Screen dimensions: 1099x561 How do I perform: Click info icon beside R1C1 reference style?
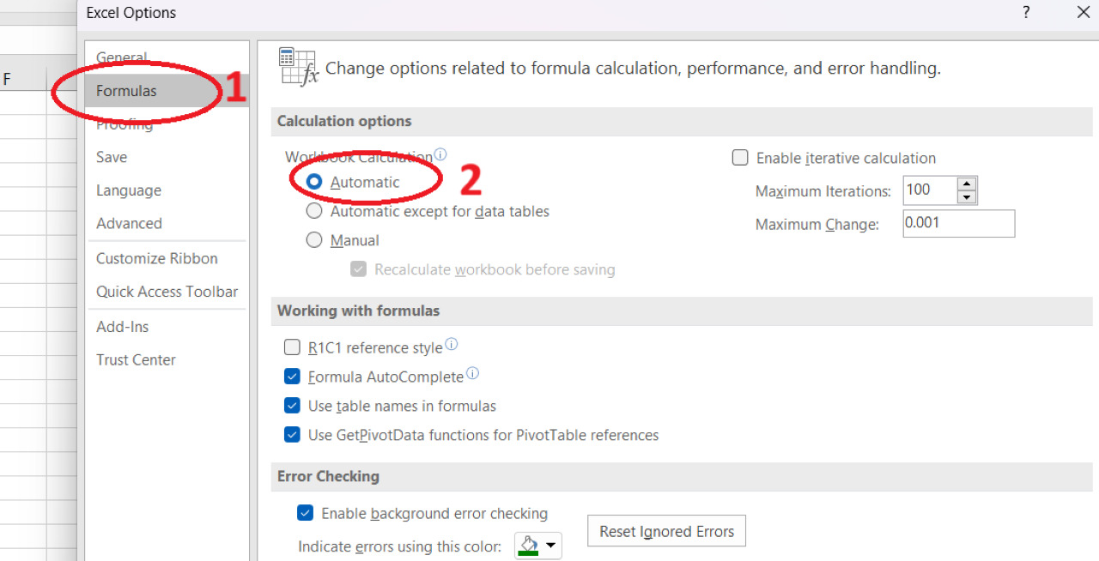452,345
